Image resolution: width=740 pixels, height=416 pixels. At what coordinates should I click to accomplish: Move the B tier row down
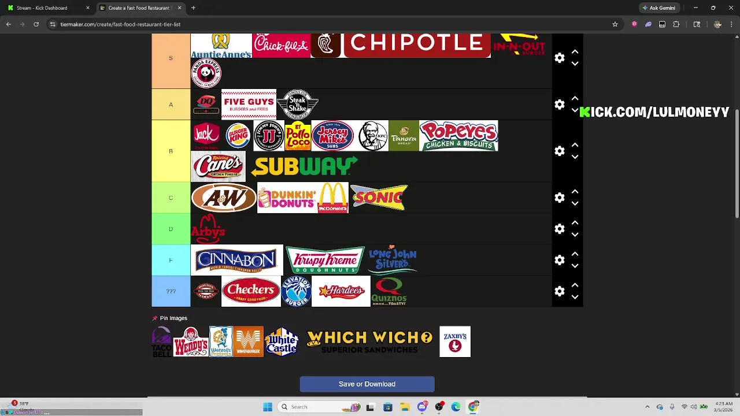click(575, 157)
